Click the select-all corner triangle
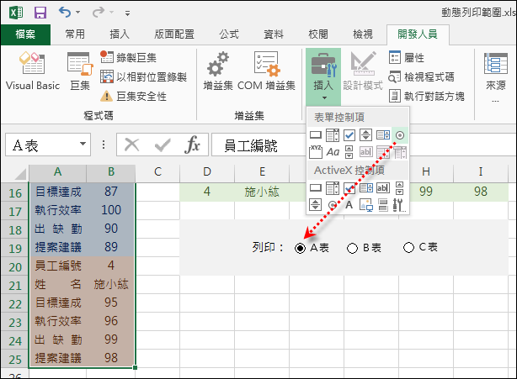Screen dimensions: 517x379 coord(20,173)
